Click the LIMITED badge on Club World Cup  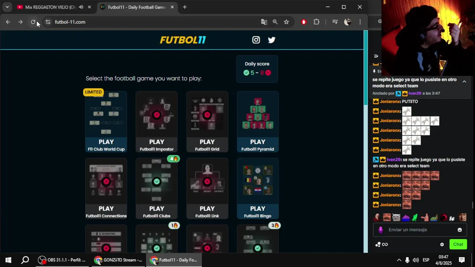pos(93,92)
